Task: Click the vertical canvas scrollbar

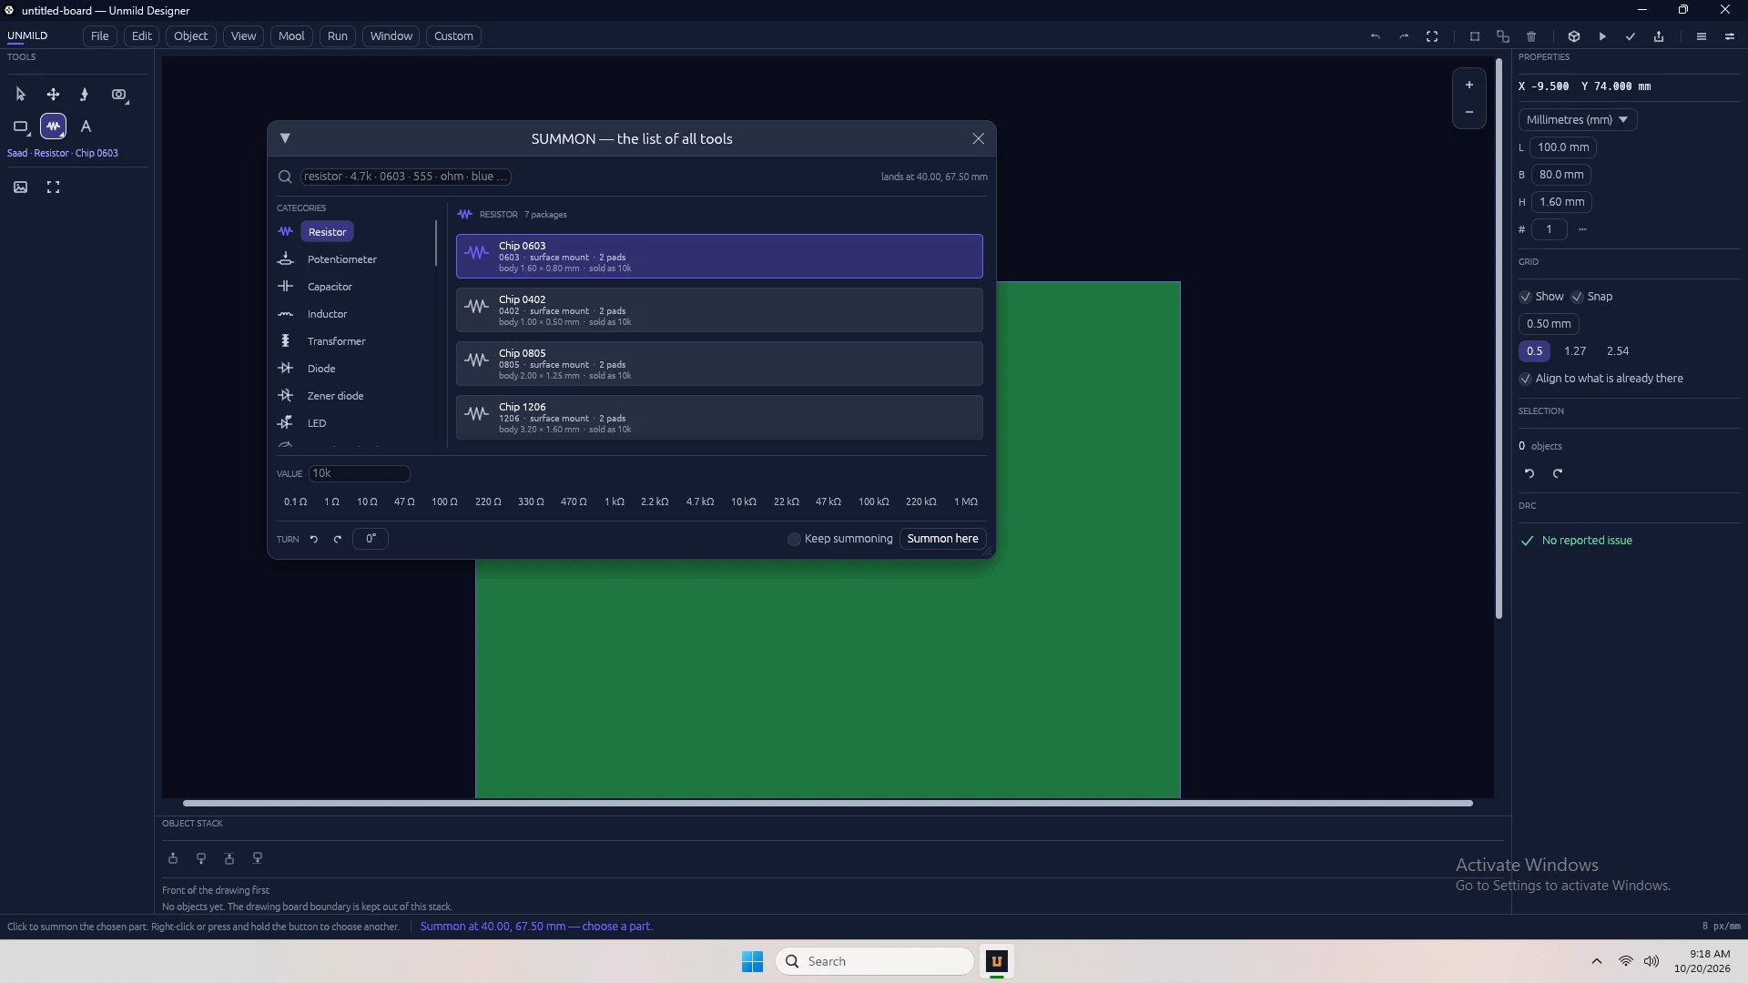Action: click(1499, 339)
